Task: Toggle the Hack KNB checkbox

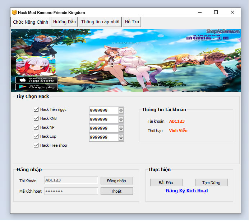Action: 36,118
